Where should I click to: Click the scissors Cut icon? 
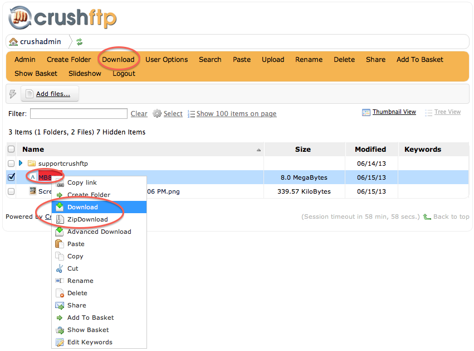point(60,268)
